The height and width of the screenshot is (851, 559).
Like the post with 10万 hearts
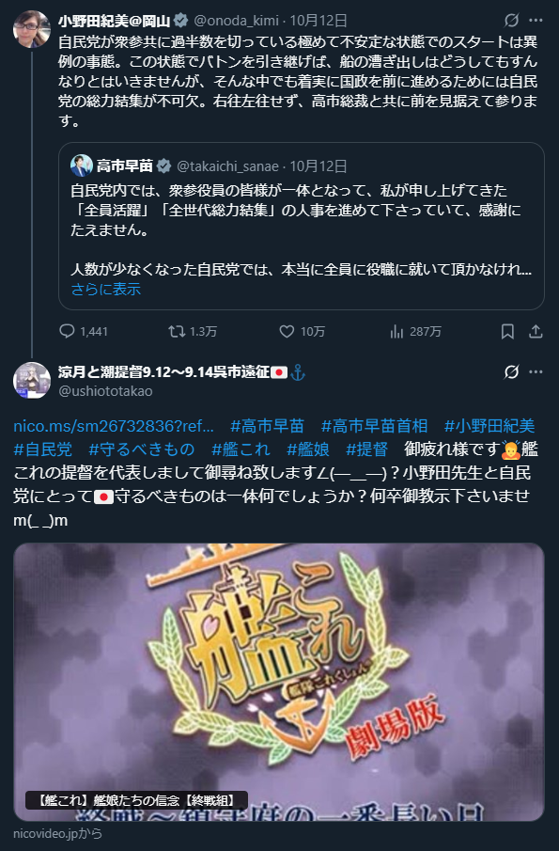pos(287,331)
